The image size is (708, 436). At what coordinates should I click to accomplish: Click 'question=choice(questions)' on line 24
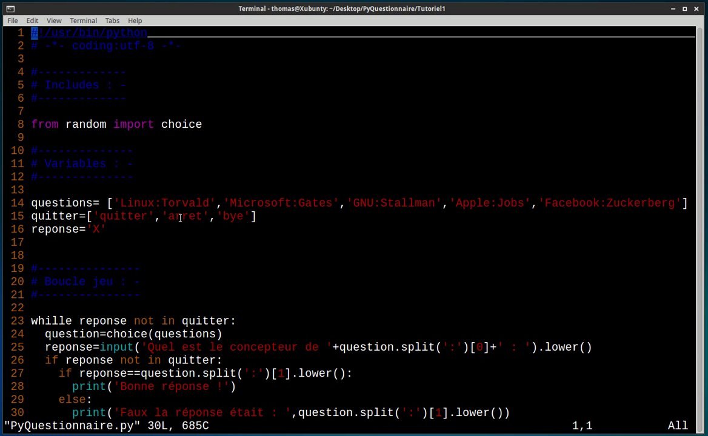click(x=133, y=334)
